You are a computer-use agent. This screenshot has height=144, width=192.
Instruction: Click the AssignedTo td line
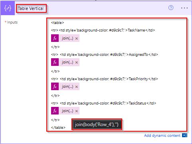tap(105, 55)
